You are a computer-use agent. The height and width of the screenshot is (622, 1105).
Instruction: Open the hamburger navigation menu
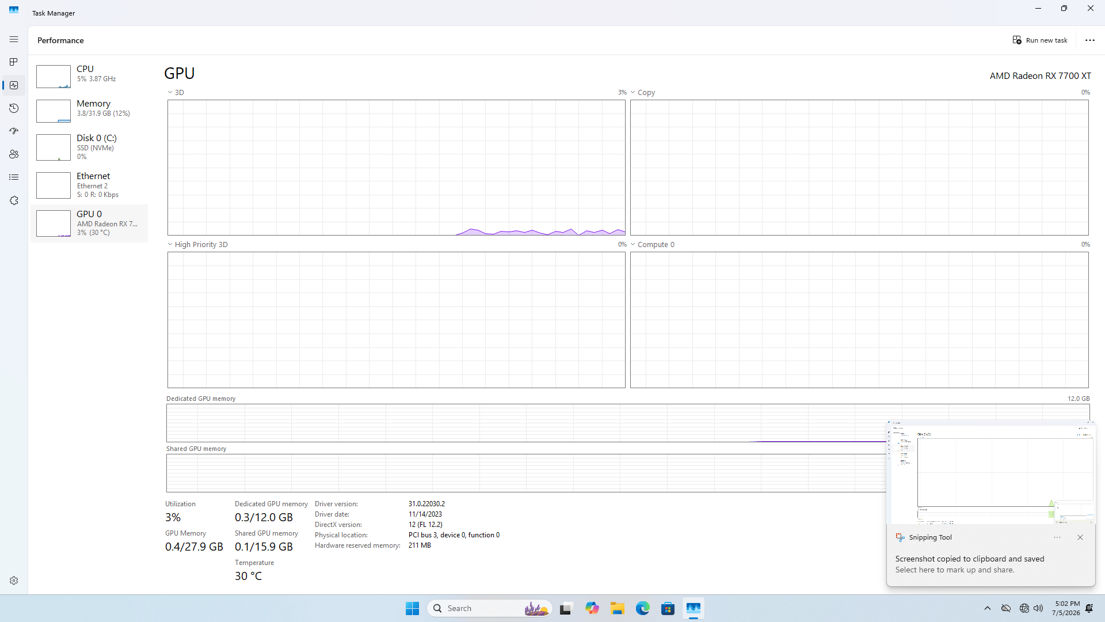point(14,39)
